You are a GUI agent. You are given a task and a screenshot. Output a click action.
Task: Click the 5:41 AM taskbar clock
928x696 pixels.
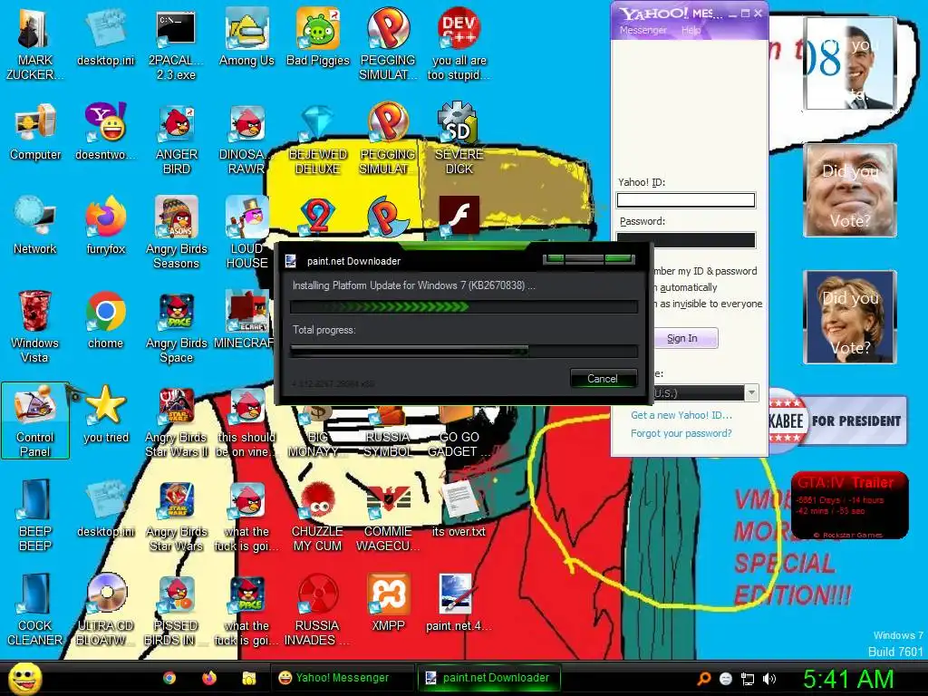[x=848, y=679]
